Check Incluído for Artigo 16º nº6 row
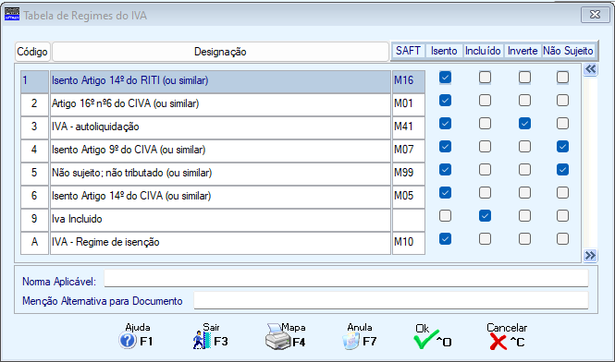Viewport: 615px width, 362px height. 485,101
